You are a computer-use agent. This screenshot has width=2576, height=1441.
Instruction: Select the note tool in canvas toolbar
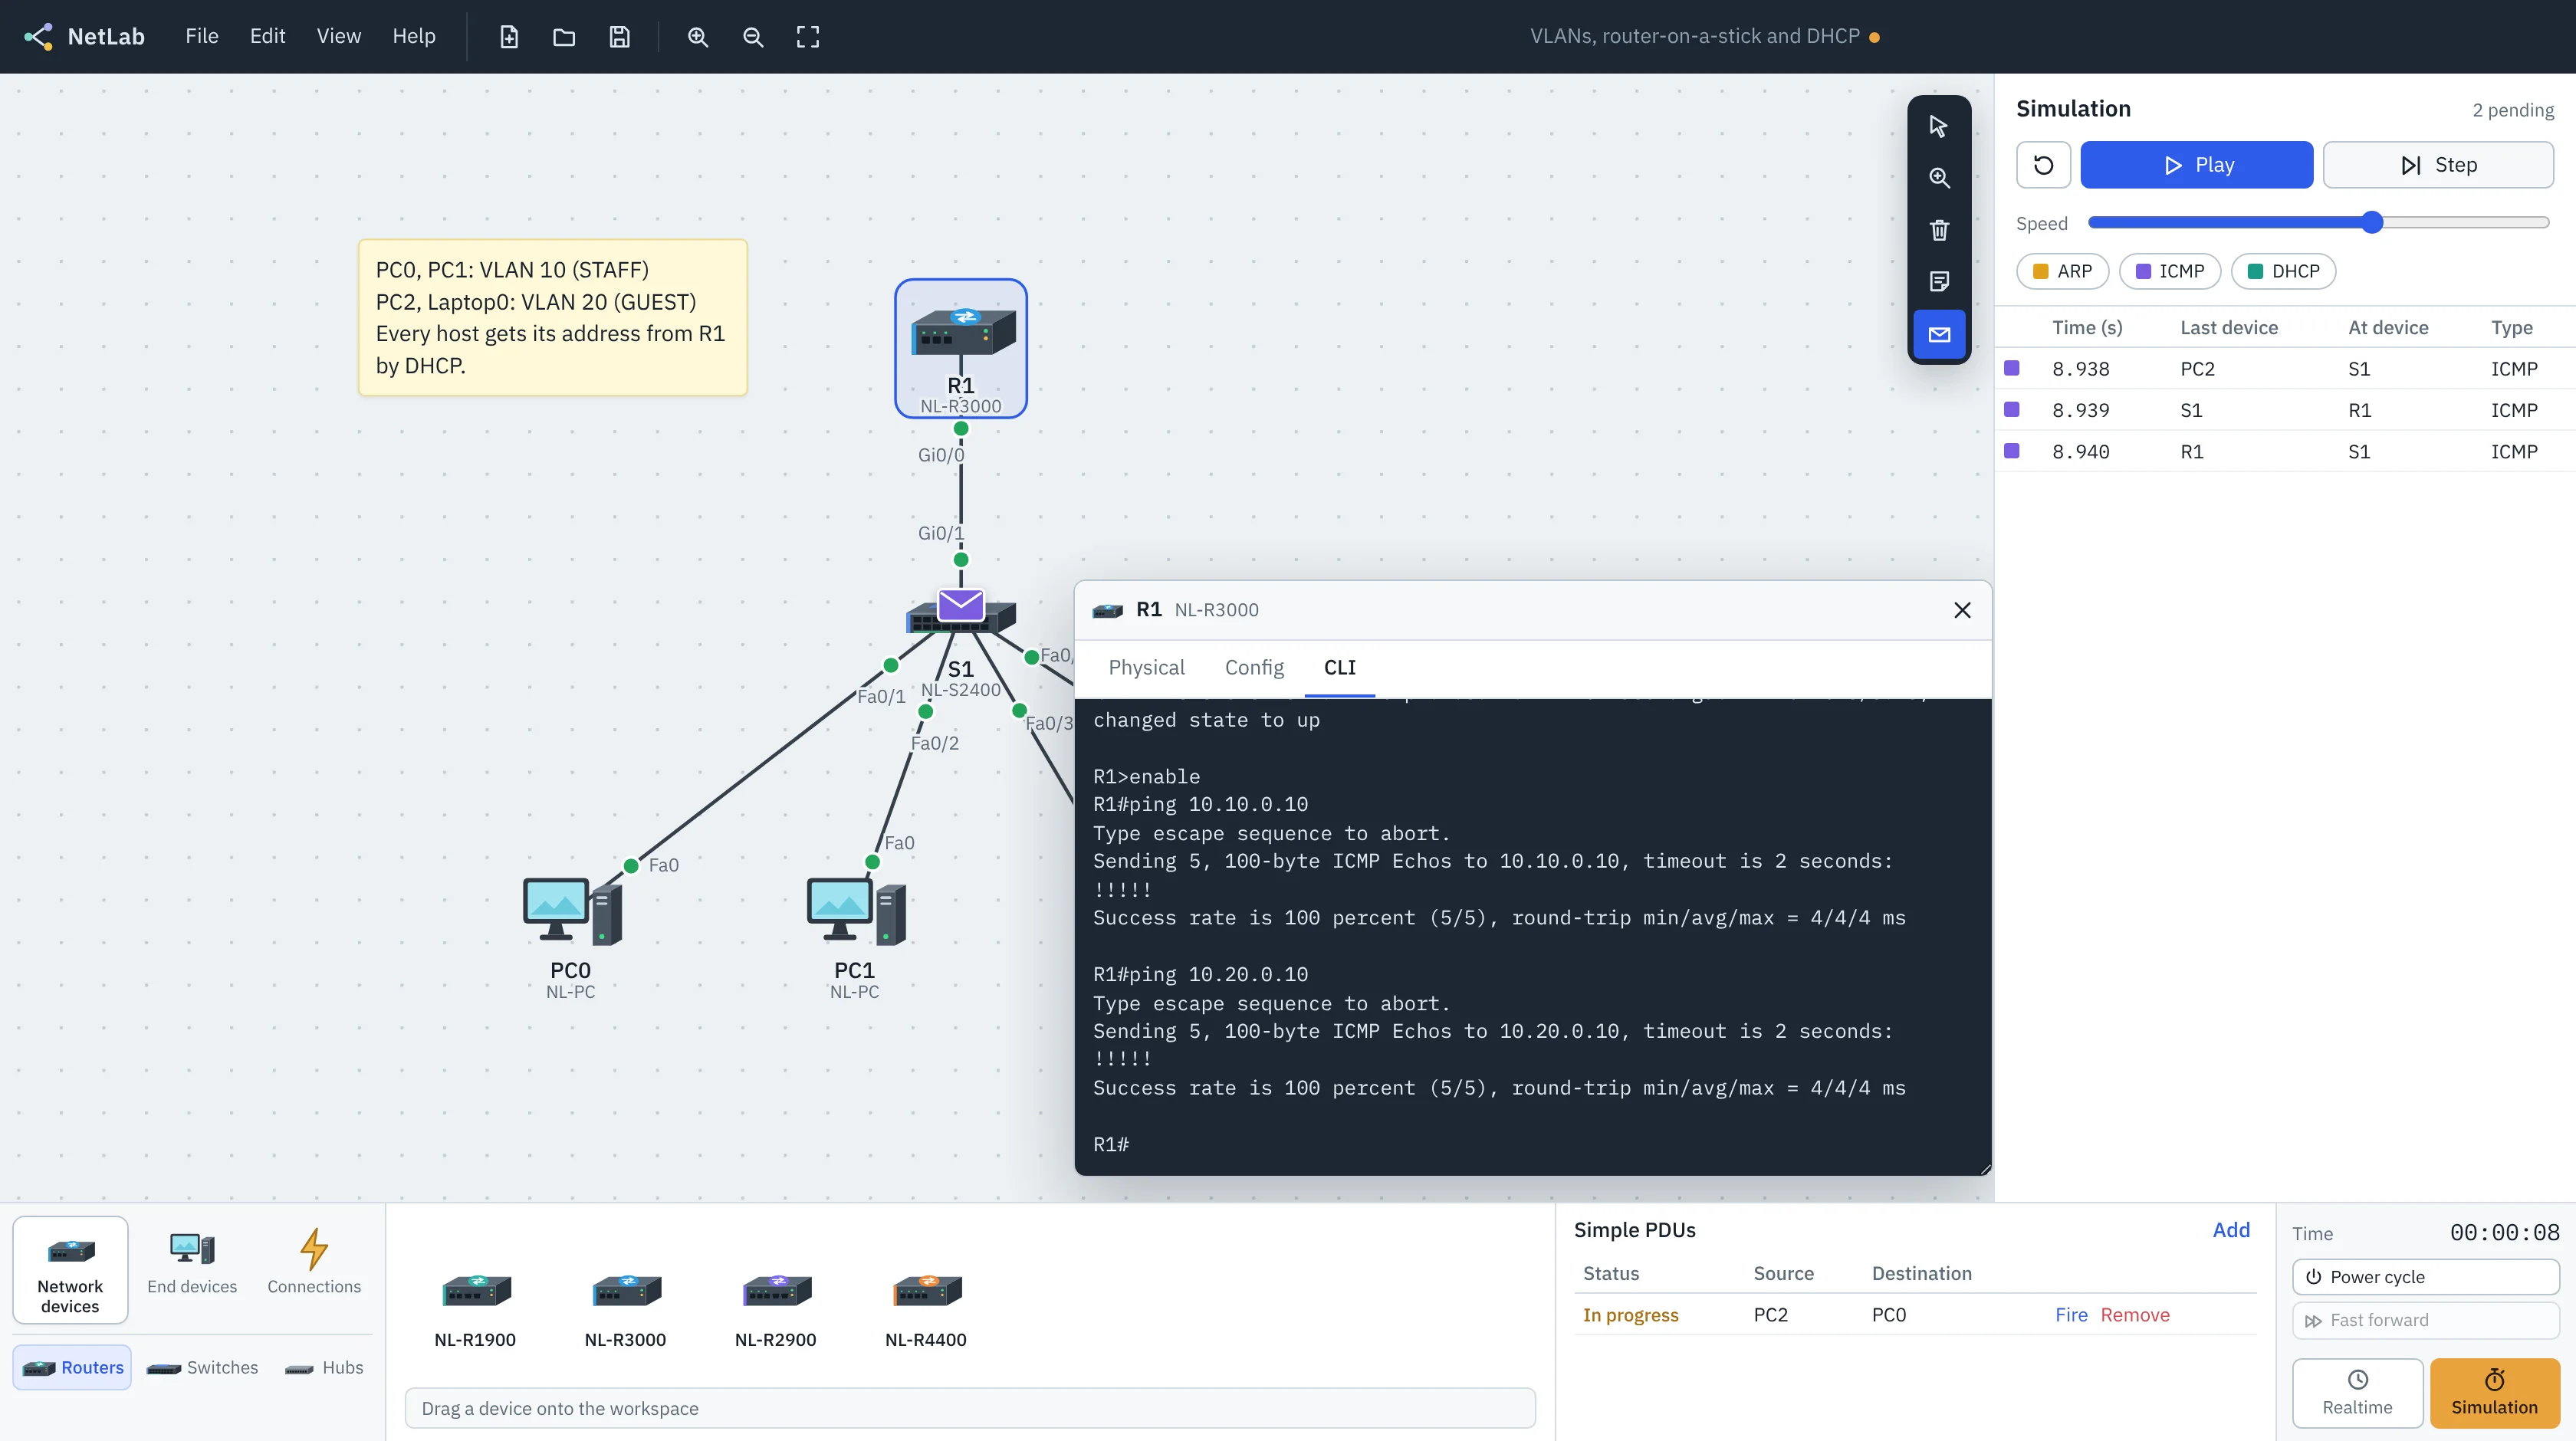pyautogui.click(x=1939, y=282)
